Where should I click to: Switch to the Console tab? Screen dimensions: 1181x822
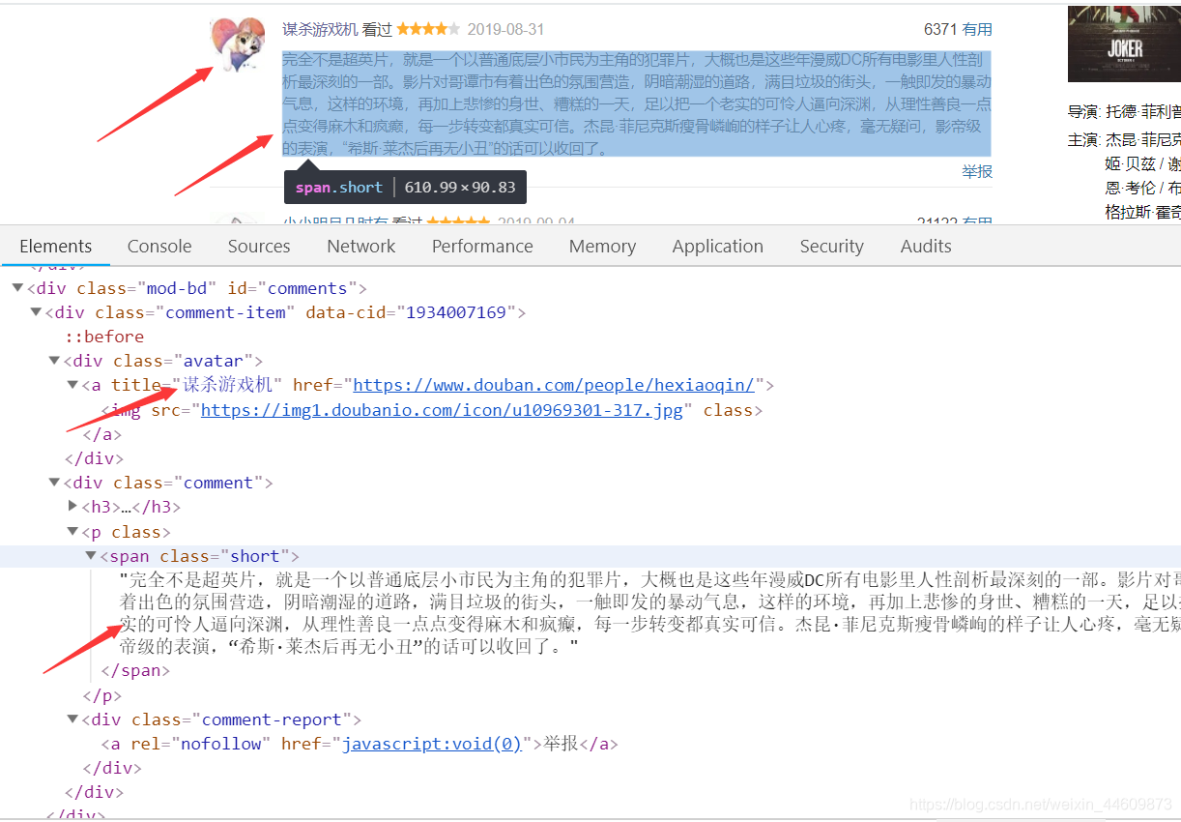[159, 247]
